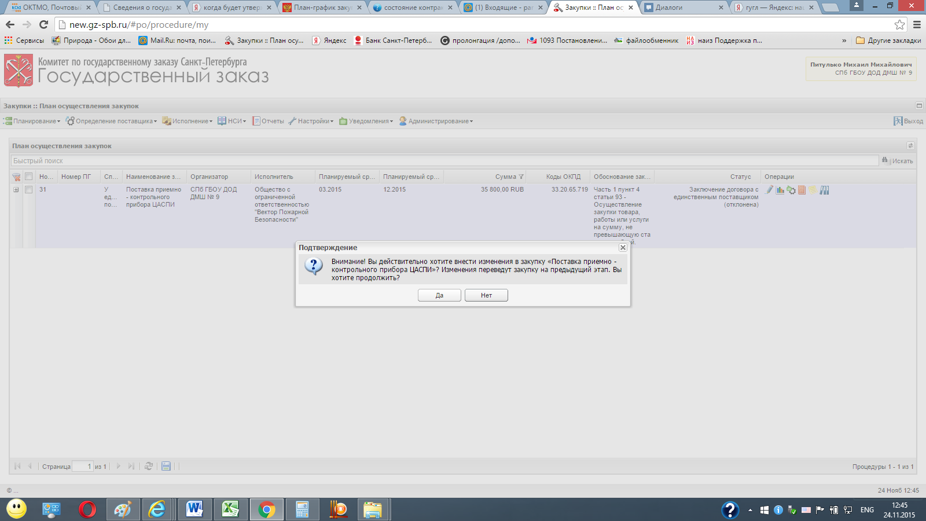Open the Уведомления menu
The height and width of the screenshot is (521, 926).
coord(366,121)
